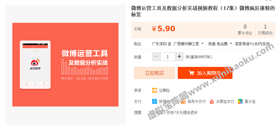Decrease quantity with the minus button
The height and width of the screenshot is (129, 280).
tap(156, 57)
